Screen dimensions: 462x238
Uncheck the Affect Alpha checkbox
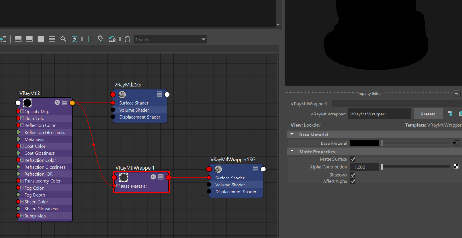353,181
